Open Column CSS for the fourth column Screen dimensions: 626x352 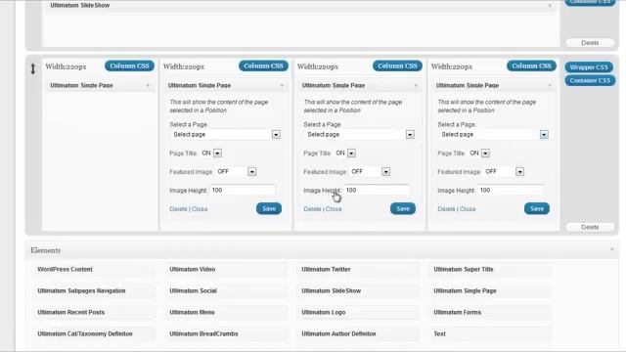pyautogui.click(x=531, y=66)
